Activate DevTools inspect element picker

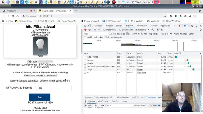tap(85, 26)
